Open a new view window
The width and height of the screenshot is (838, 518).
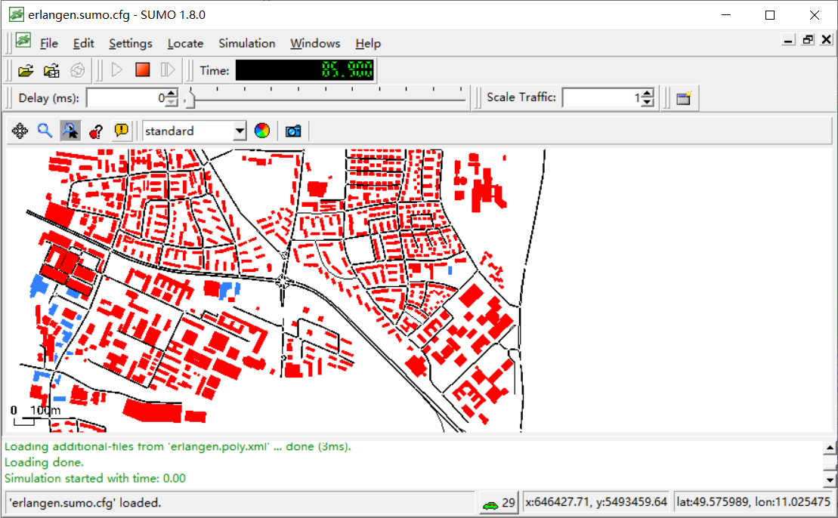coord(684,97)
